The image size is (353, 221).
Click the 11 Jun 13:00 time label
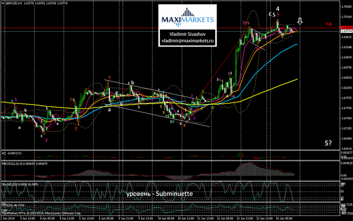pos(205,218)
